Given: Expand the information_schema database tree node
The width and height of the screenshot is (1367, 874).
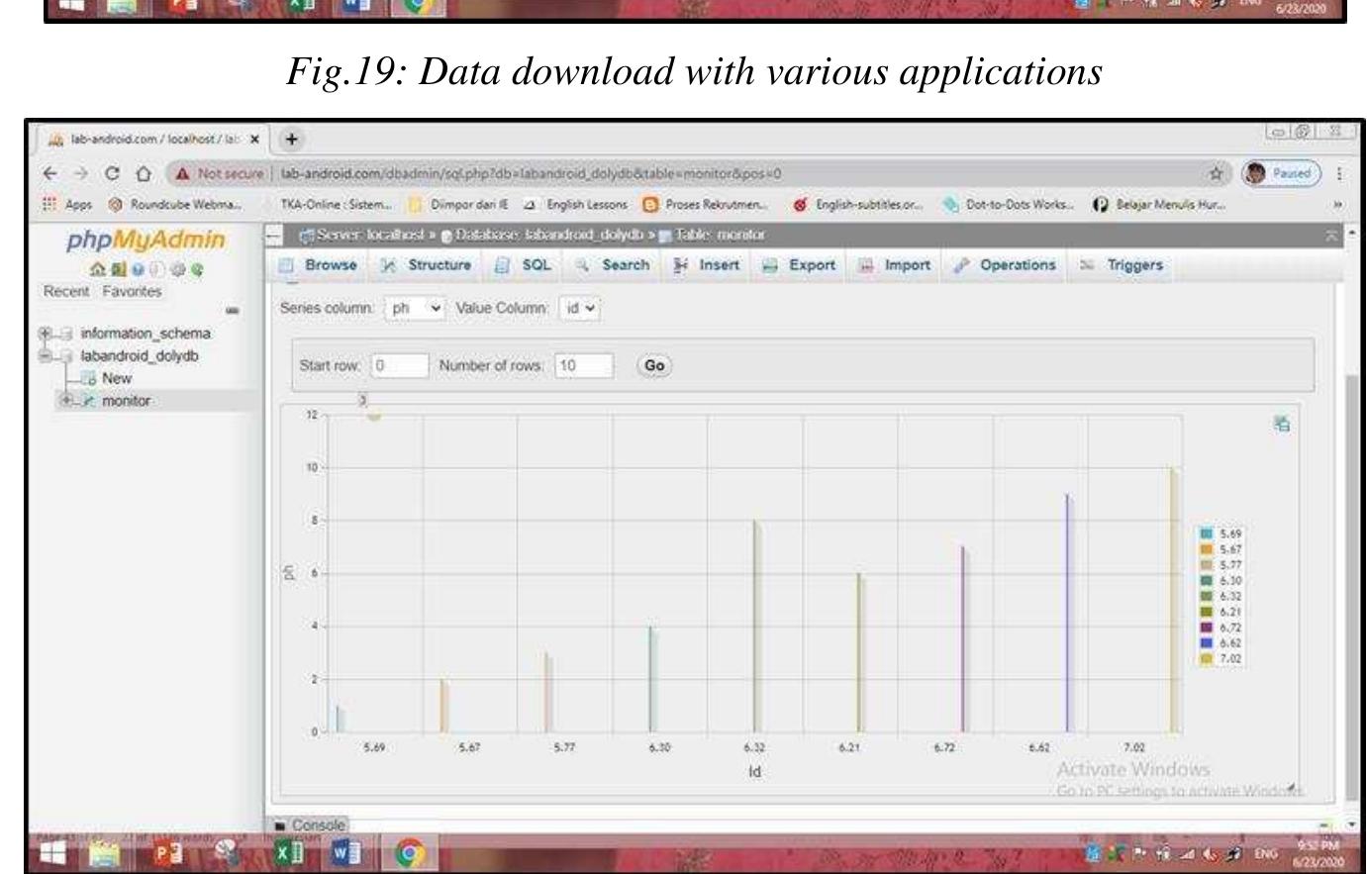Looking at the screenshot, I should (x=47, y=334).
